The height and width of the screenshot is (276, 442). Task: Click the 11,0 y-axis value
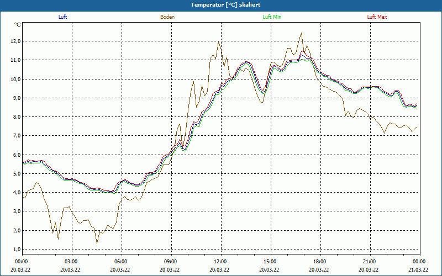tap(16, 60)
